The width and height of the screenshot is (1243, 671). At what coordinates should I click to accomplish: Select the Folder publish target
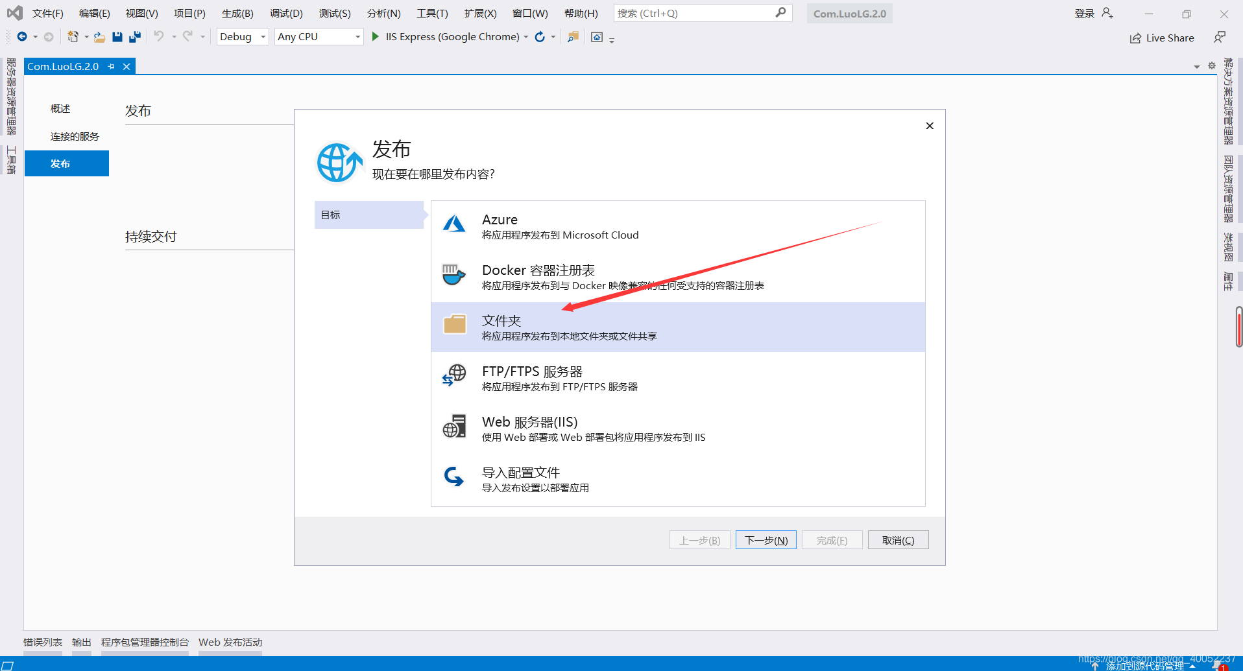coord(678,327)
